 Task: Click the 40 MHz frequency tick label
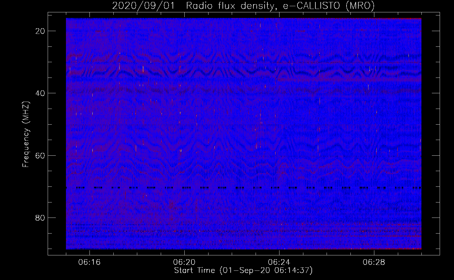pyautogui.click(x=40, y=93)
